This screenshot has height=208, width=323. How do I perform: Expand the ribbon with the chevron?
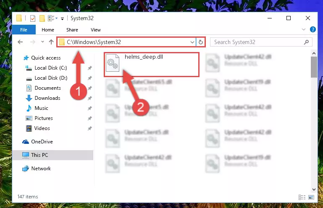[x=303, y=29]
